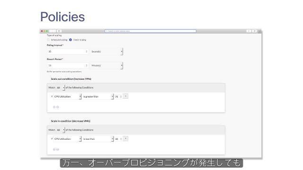This screenshot has width=303, height=170.
Task: Click the new tab plus button at right edge
Action: click(x=260, y=31)
